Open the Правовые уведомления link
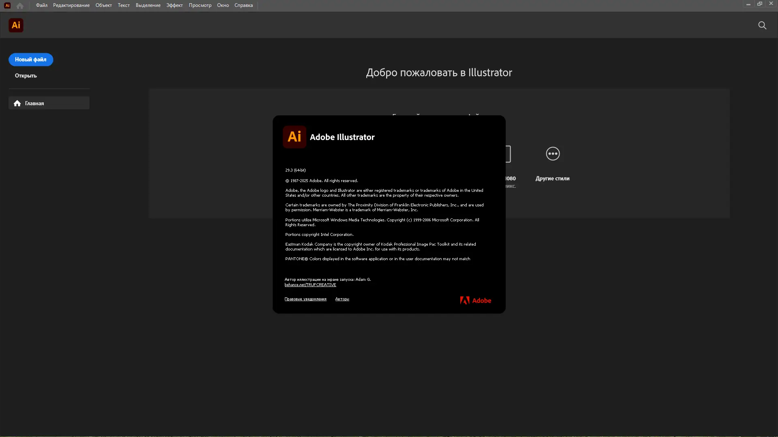This screenshot has height=437, width=778. click(305, 299)
